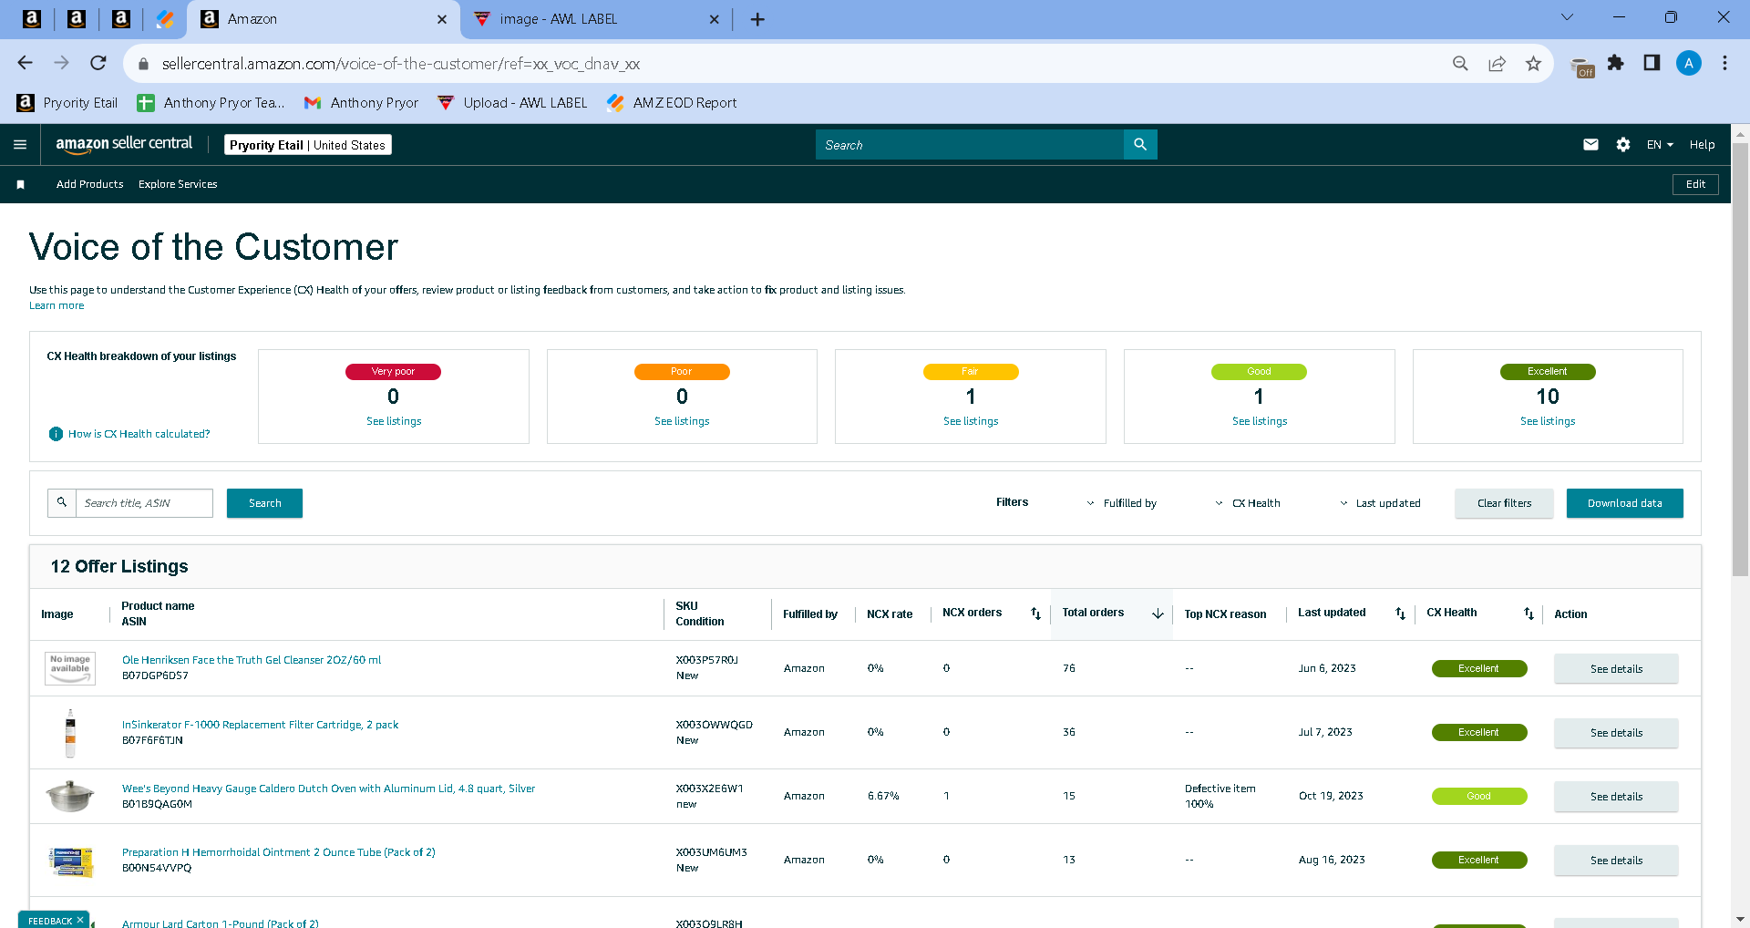This screenshot has height=928, width=1750.
Task: See details for Ole Henriksen cleanser
Action: tap(1616, 669)
